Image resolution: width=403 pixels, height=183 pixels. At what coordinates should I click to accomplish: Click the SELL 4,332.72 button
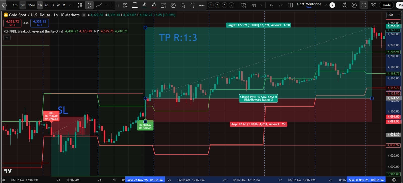(12, 23)
